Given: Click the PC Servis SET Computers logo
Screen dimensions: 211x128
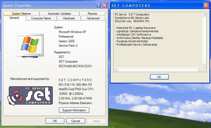Looking at the screenshot, I should click(30, 96).
